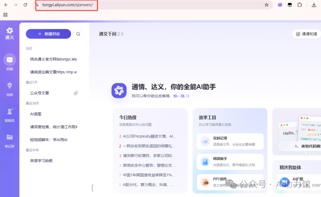
Task: Open hot search 浦发银行拟增持
Action: pos(148,156)
